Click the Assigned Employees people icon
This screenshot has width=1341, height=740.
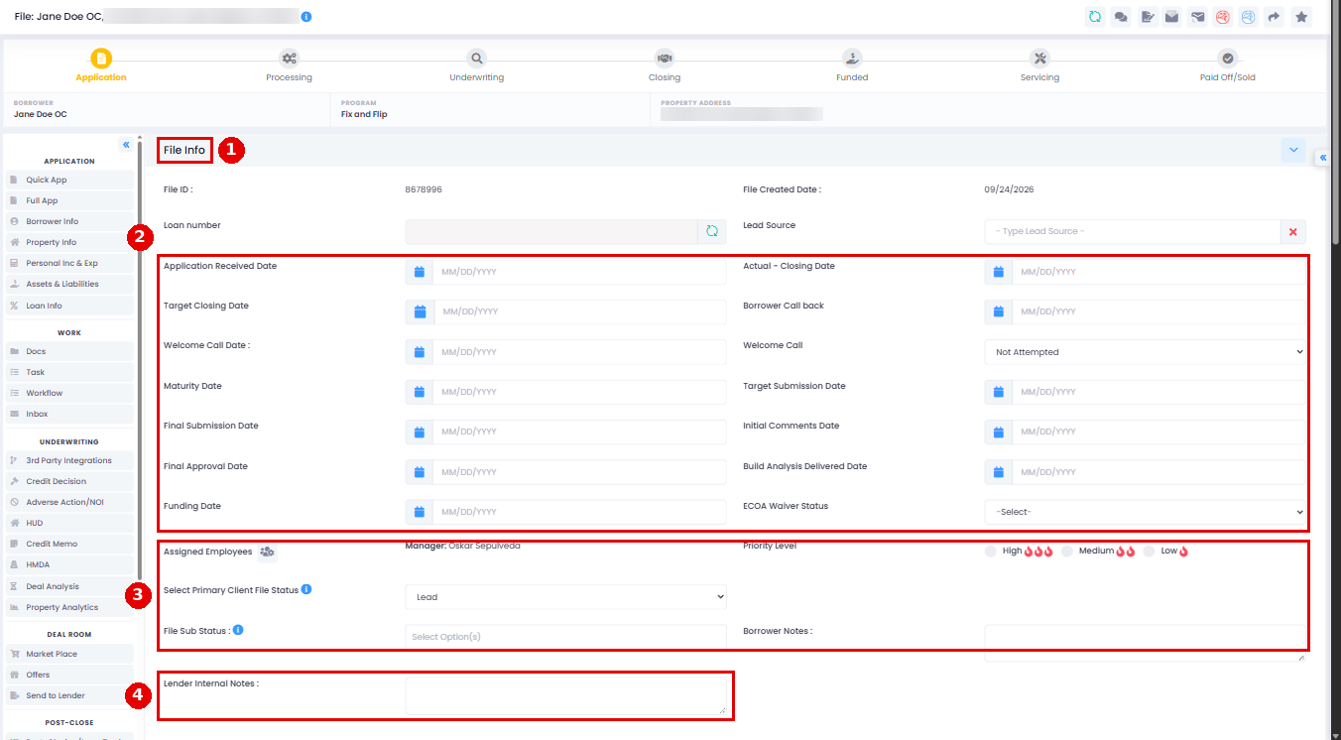[x=267, y=552]
